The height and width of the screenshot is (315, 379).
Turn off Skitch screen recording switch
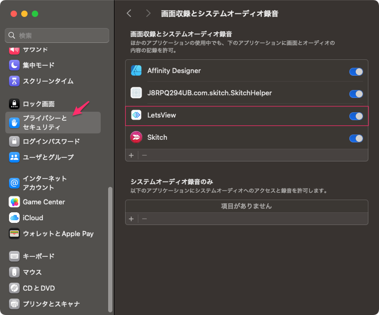point(356,138)
